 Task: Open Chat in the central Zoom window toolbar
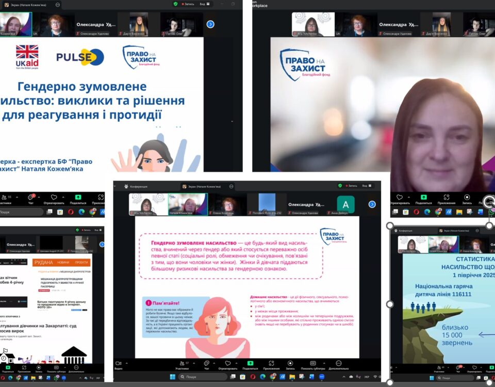click(x=206, y=363)
